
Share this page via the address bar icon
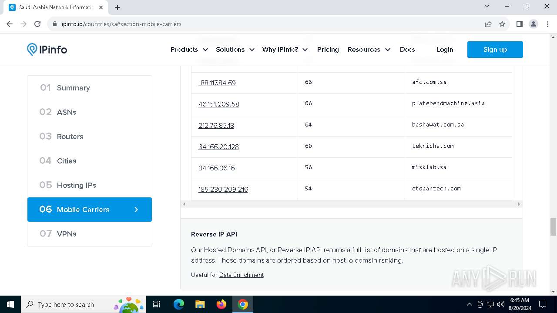(488, 24)
